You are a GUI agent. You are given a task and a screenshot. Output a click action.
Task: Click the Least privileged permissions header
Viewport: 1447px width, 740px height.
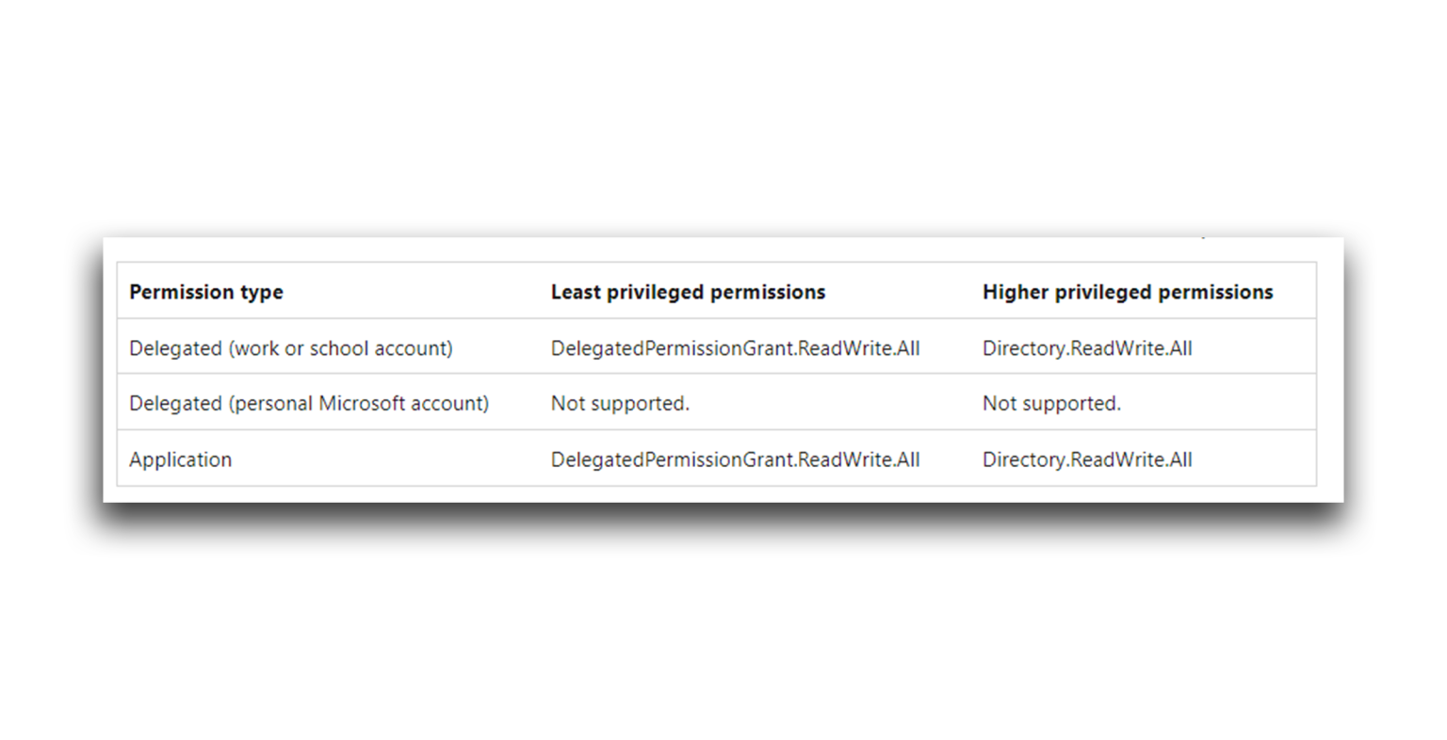point(688,292)
